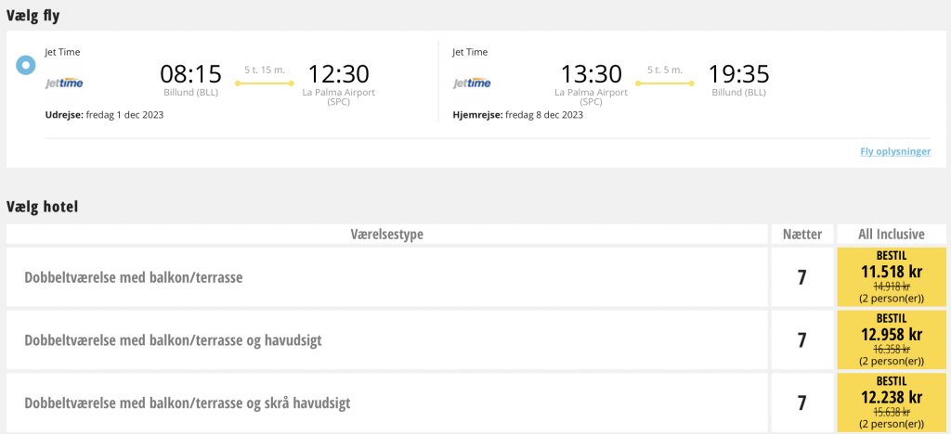Image resolution: width=951 pixels, height=434 pixels.
Task: Click the 5 t. 15 m. duration line
Action: tap(265, 83)
